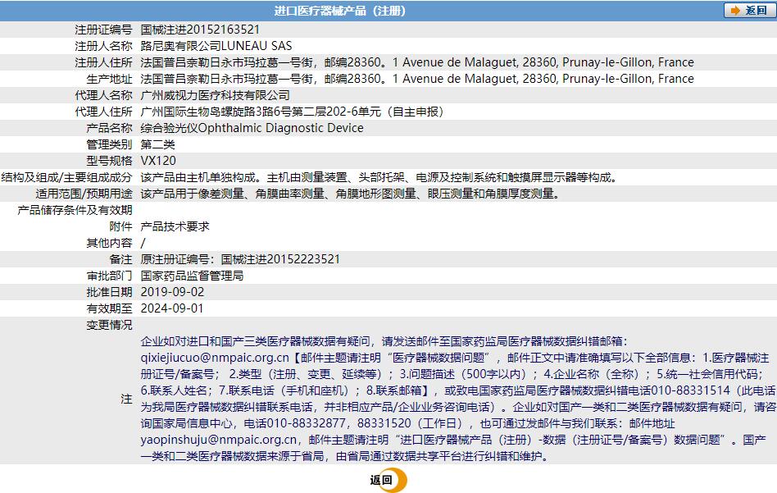The width and height of the screenshot is (777, 493).
Task: Click remark 原注册证编号：国械注进20152223521
Action: coord(240,259)
